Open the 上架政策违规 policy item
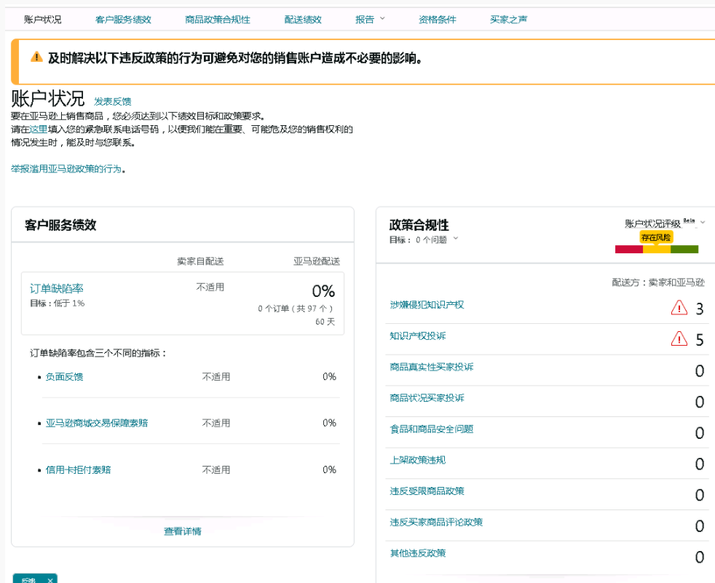Screen dimensions: 715x583 417,460
